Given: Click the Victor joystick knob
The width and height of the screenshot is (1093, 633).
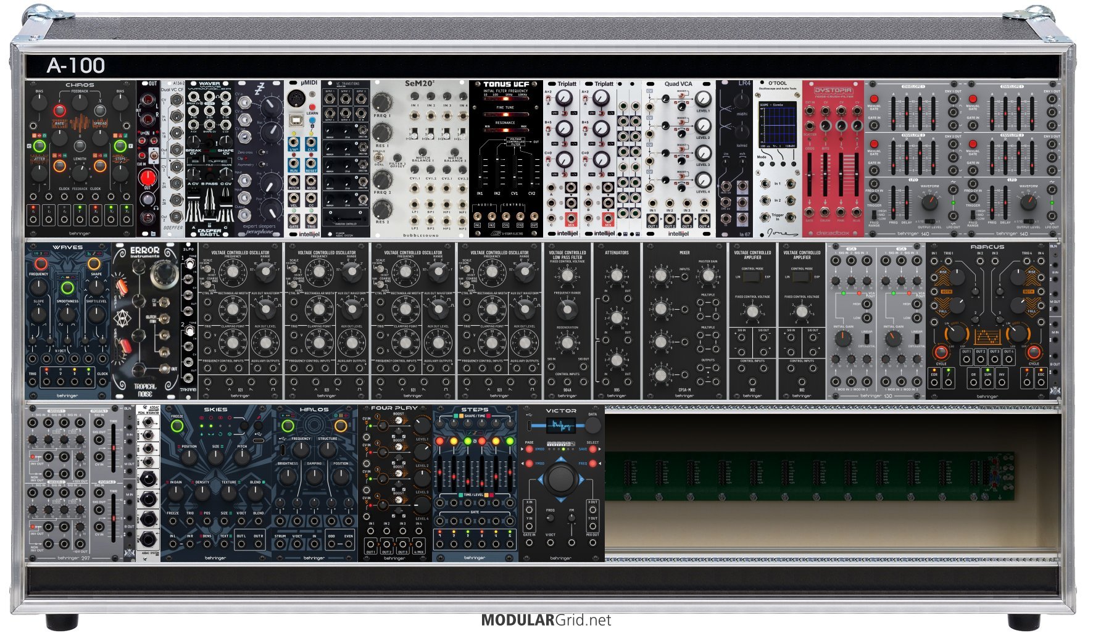Looking at the screenshot, I should (x=560, y=479).
